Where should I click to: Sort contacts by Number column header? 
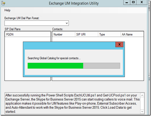tap(63, 34)
